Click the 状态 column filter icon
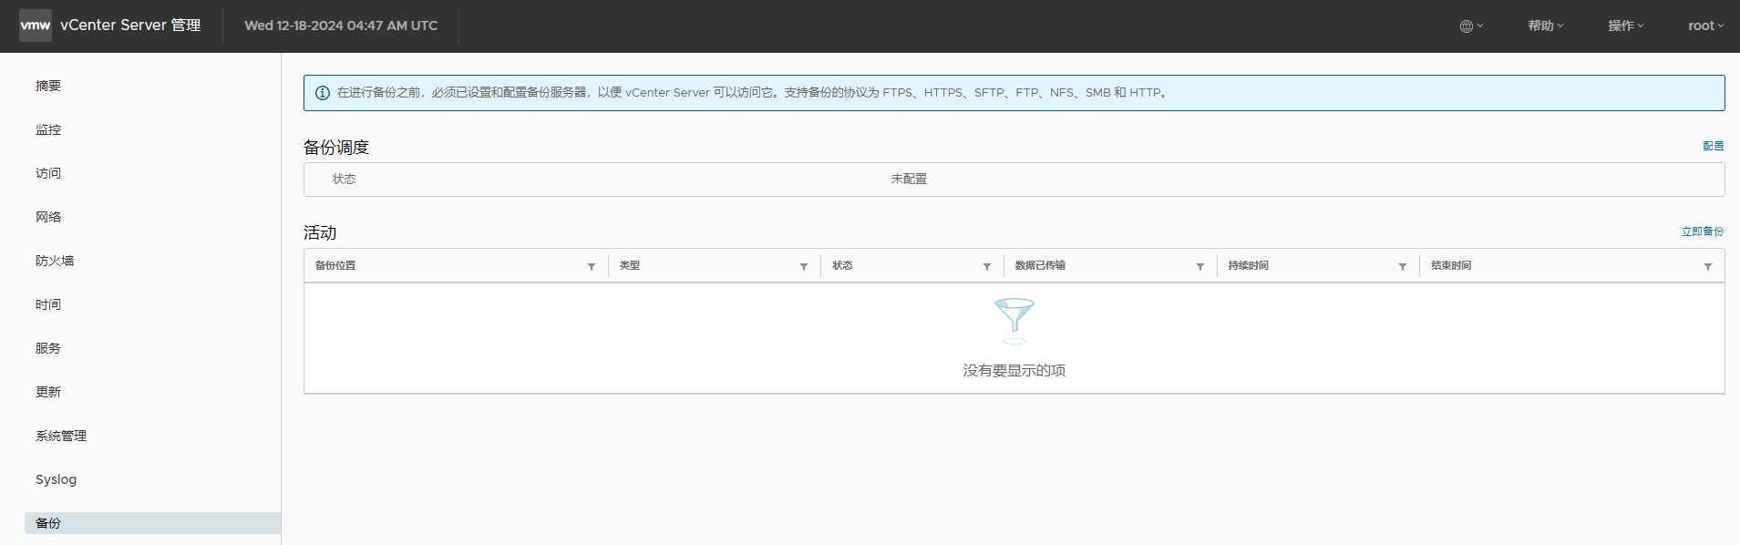This screenshot has width=1740, height=545. (x=987, y=267)
